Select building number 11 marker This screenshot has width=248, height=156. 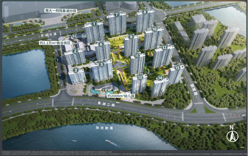pyautogui.click(x=137, y=56)
